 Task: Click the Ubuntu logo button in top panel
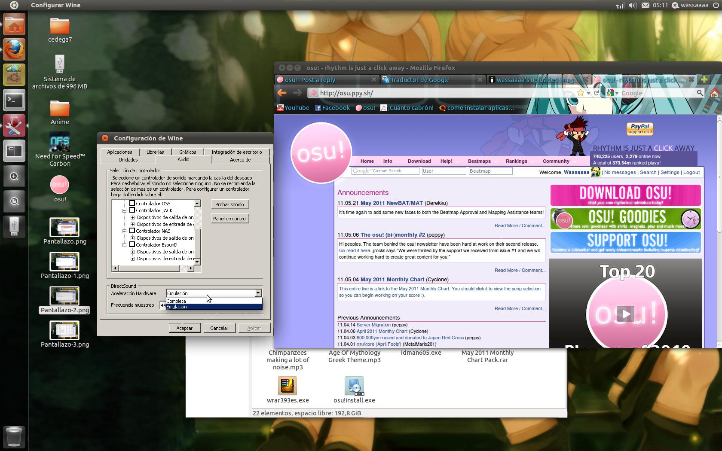click(x=14, y=5)
